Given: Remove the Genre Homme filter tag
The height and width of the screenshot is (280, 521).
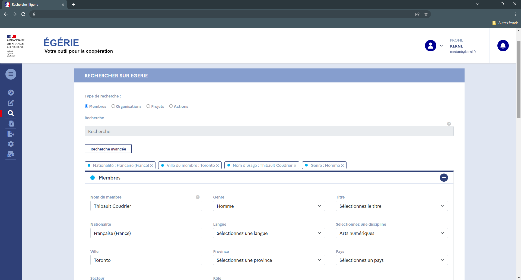Looking at the screenshot, I should click(342, 166).
